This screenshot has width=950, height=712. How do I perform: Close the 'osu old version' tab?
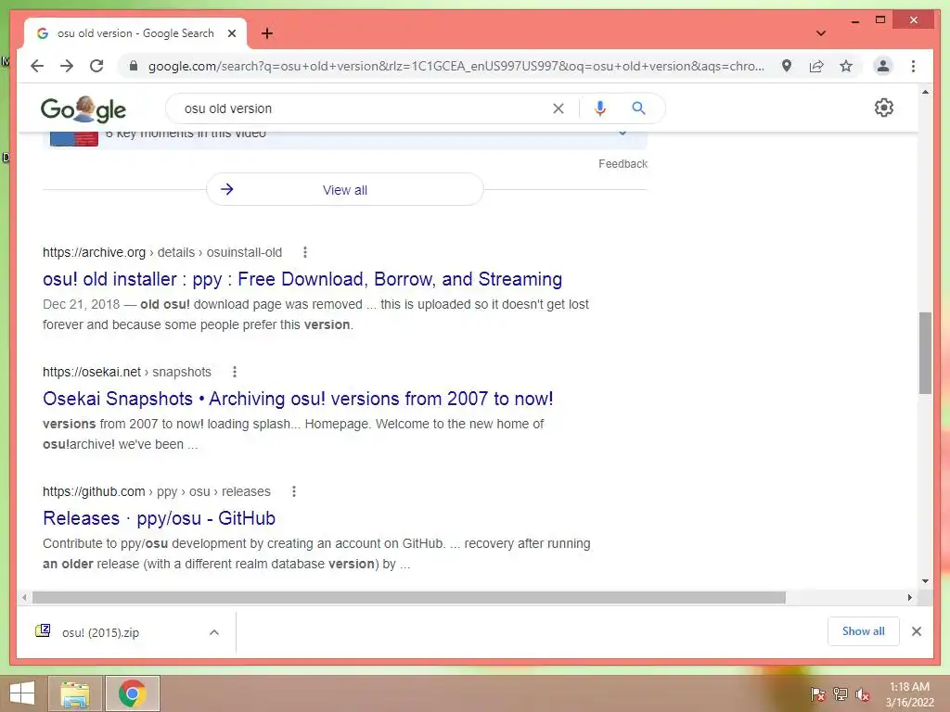(231, 33)
